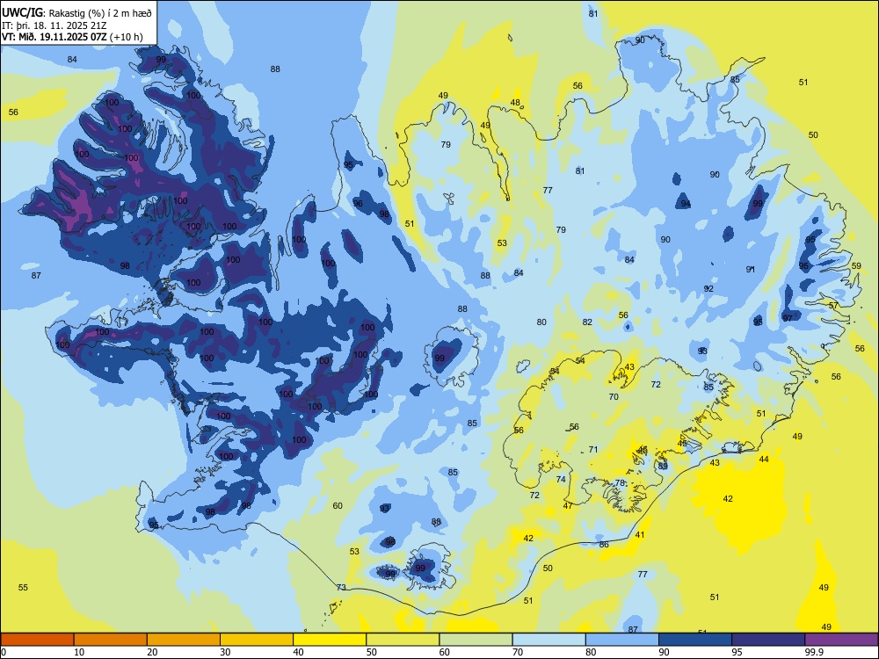
Task: Click the dark orange 0–10 legend swatch
Action: (x=37, y=640)
